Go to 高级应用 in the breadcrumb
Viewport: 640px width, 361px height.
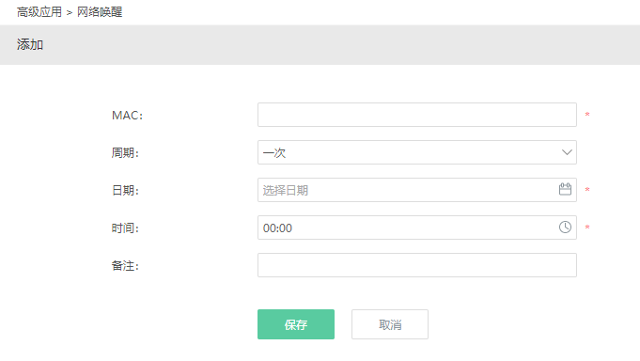[x=39, y=12]
